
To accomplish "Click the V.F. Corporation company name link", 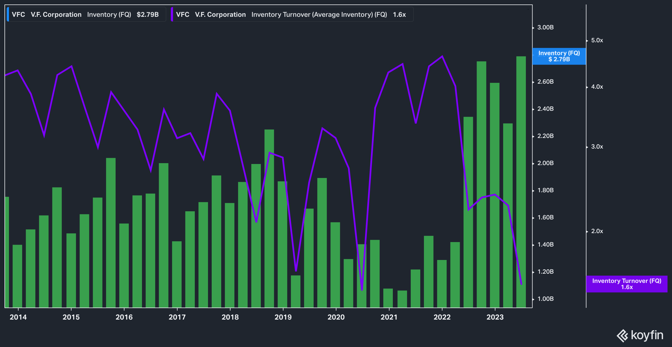I will coord(56,15).
